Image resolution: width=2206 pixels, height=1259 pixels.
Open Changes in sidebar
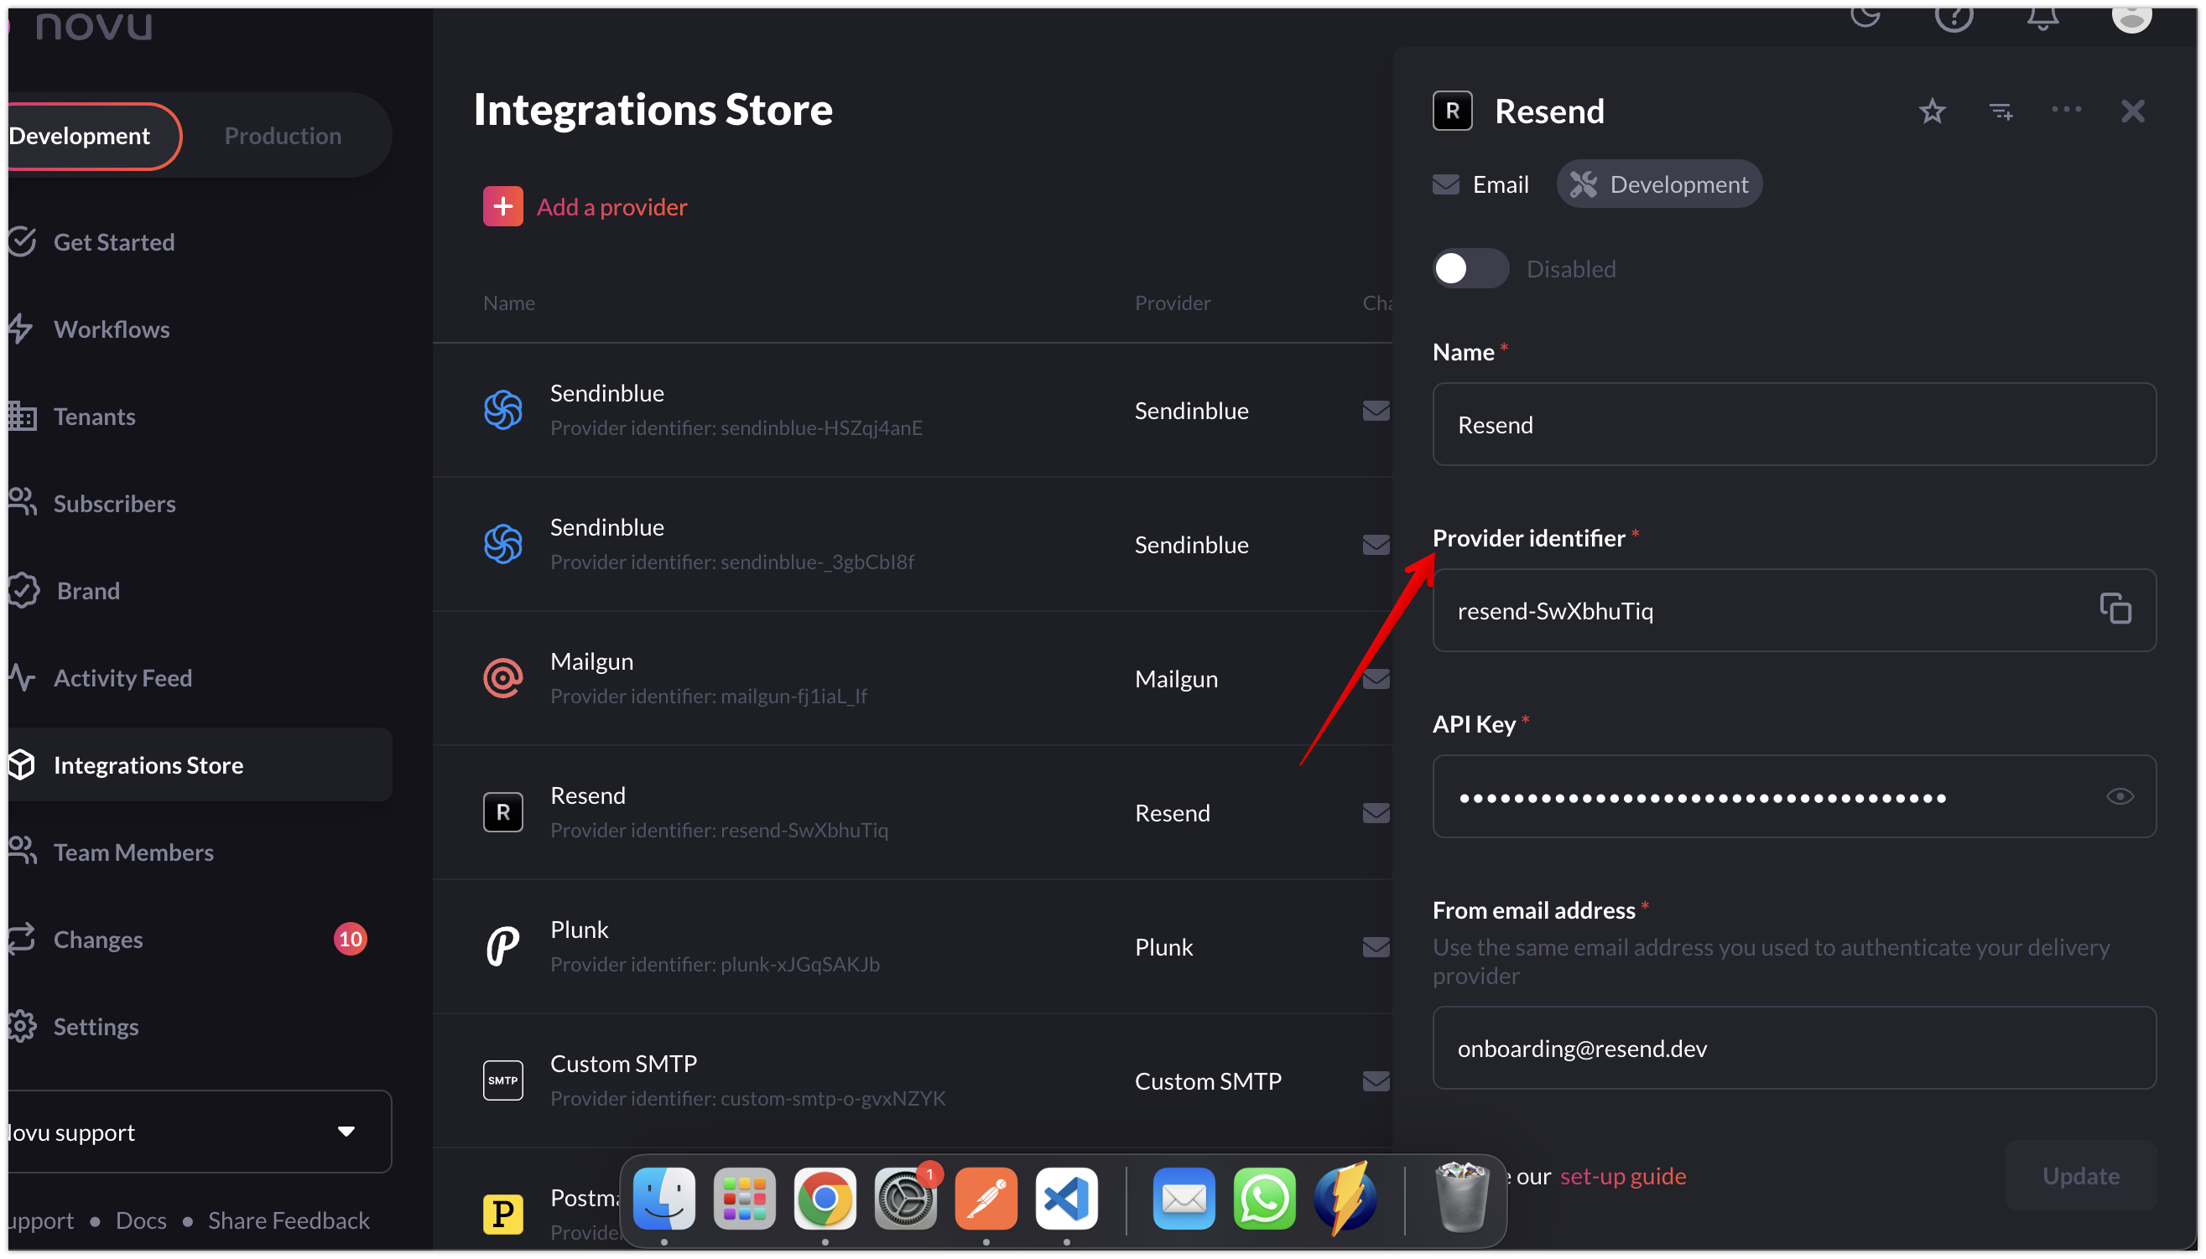pos(98,939)
